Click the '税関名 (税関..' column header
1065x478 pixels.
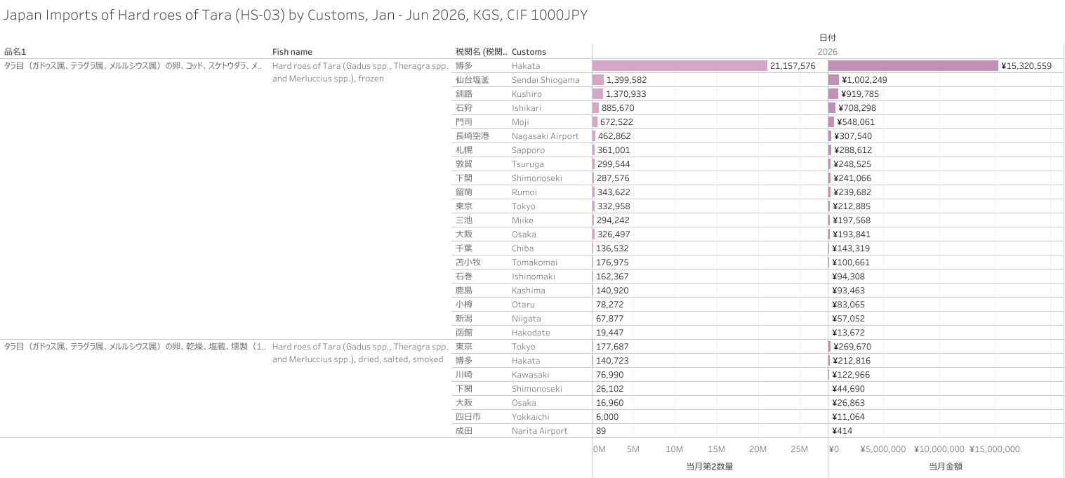pyautogui.click(x=482, y=51)
